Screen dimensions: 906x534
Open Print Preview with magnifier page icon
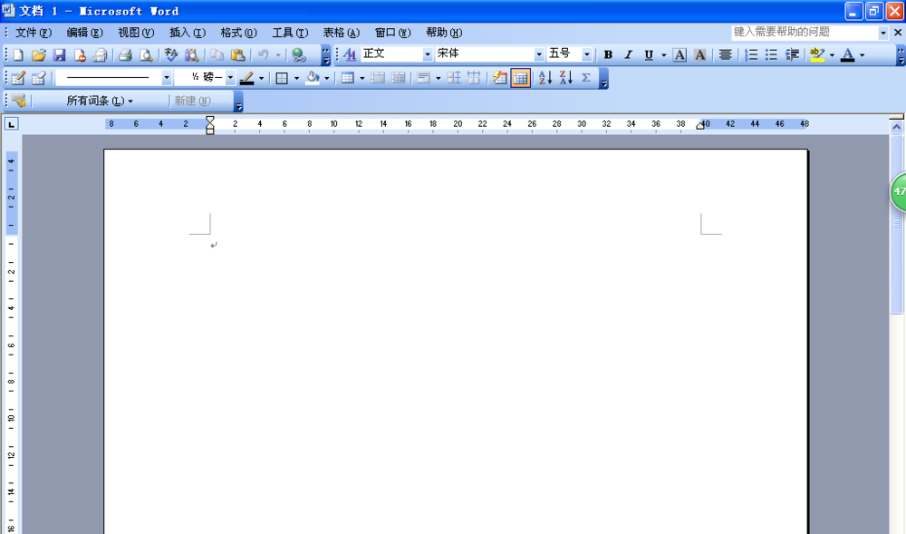146,55
